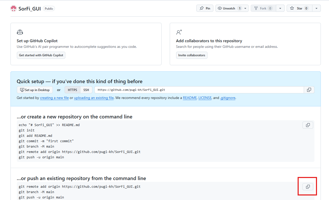Pin the SorFi_GUI repository
This screenshot has height=200, width=329.
(x=205, y=8)
